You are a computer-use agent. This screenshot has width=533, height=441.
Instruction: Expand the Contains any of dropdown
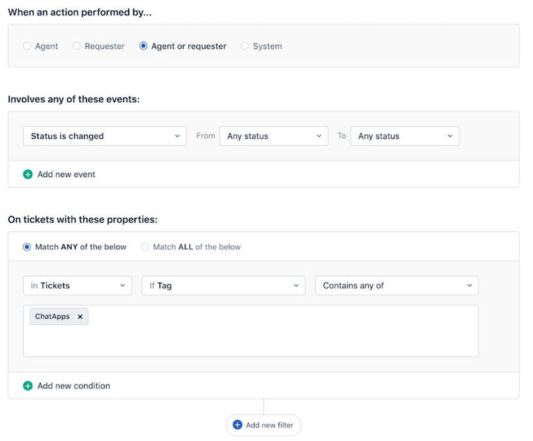pyautogui.click(x=397, y=286)
